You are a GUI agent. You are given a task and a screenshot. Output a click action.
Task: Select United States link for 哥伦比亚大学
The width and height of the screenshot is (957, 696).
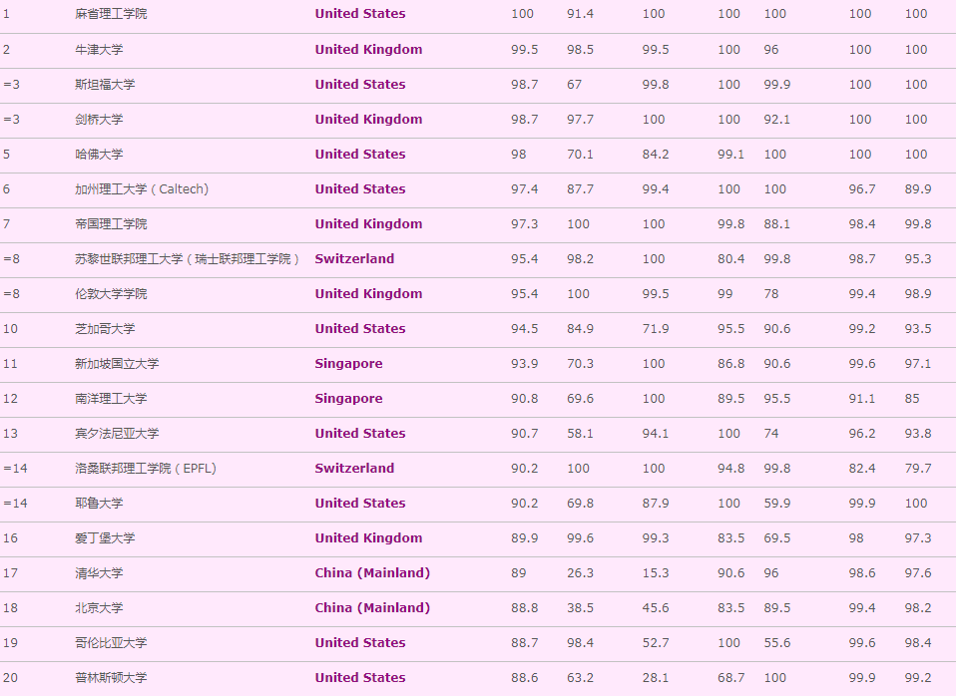[360, 642]
